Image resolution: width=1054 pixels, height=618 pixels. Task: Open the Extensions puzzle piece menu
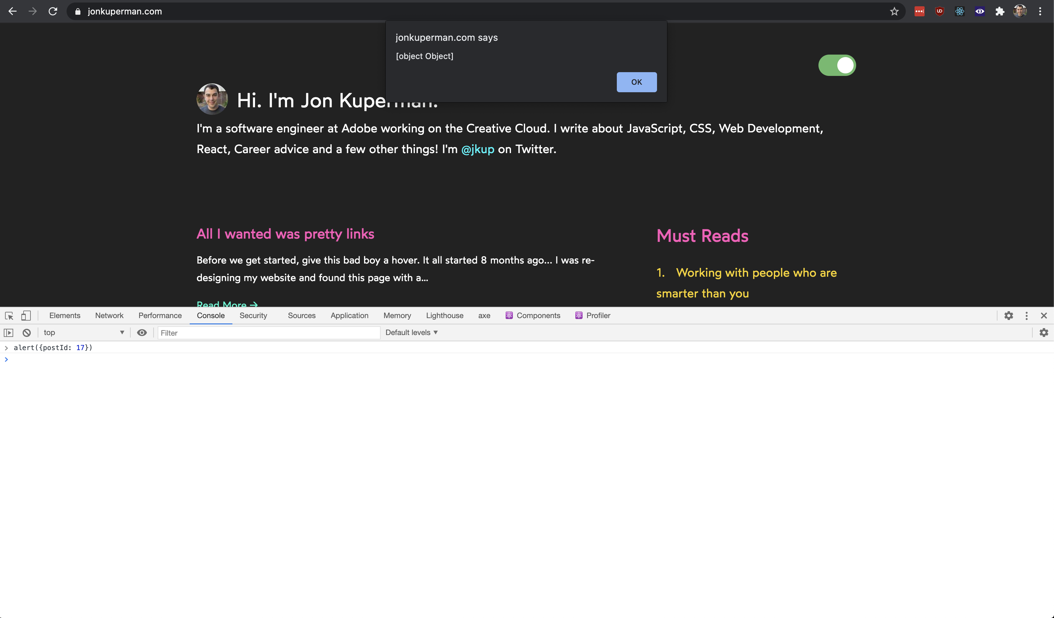pyautogui.click(x=1000, y=11)
